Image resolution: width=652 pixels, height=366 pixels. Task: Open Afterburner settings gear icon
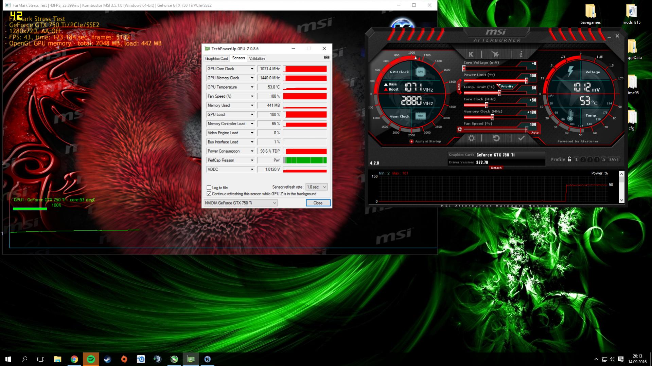tap(471, 138)
